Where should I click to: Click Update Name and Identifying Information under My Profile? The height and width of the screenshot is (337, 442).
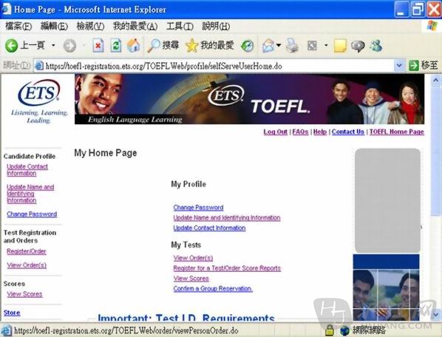pyautogui.click(x=227, y=218)
